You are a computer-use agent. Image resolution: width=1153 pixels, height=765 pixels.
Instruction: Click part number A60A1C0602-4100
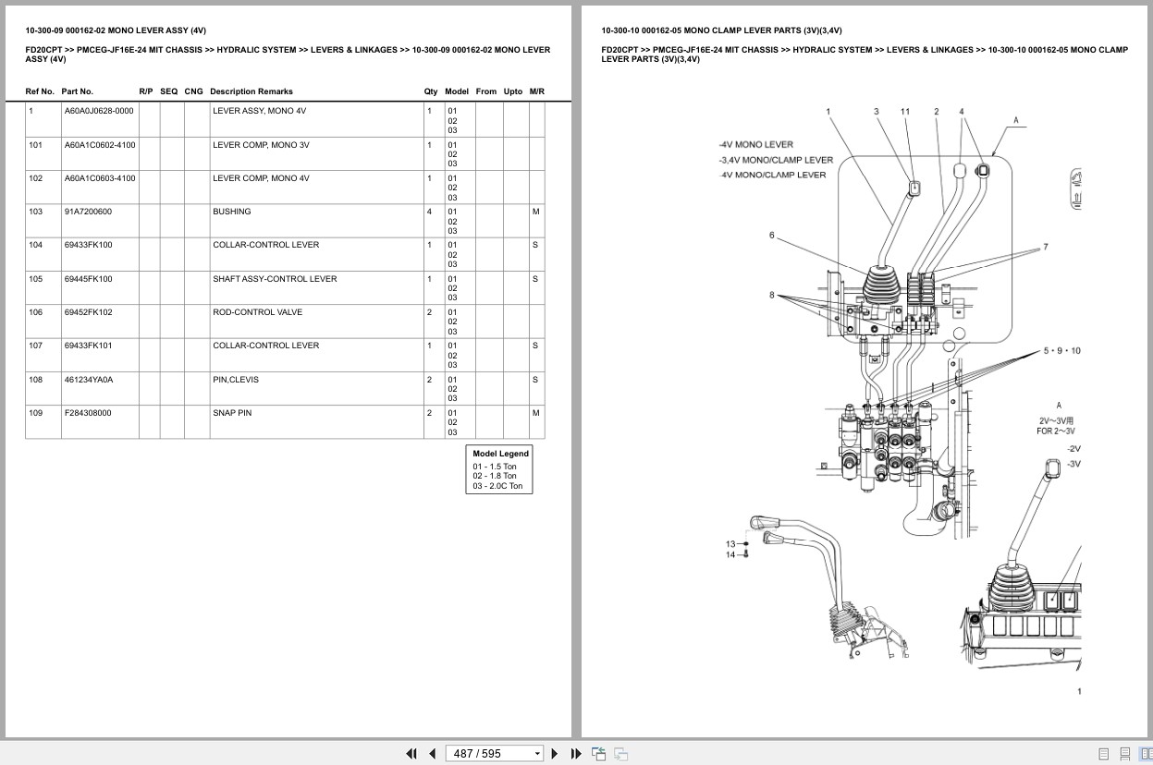[x=100, y=145]
